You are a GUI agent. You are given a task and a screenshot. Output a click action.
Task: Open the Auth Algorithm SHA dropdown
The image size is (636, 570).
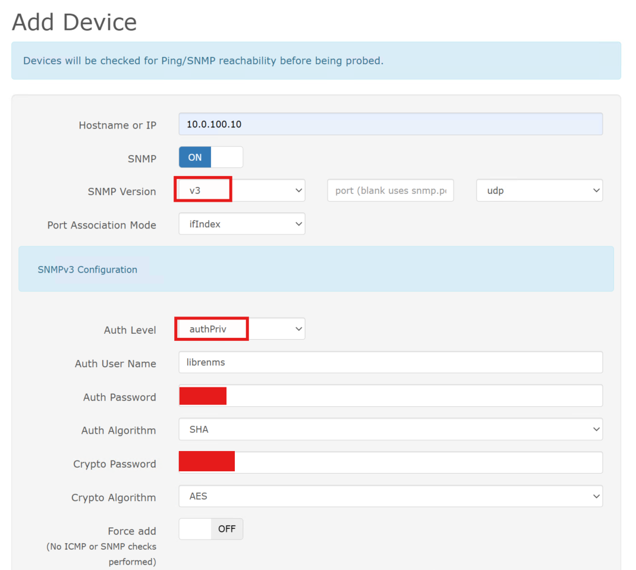click(x=390, y=430)
